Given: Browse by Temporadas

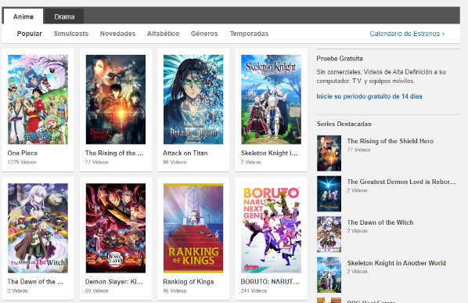Looking at the screenshot, I should [249, 34].
